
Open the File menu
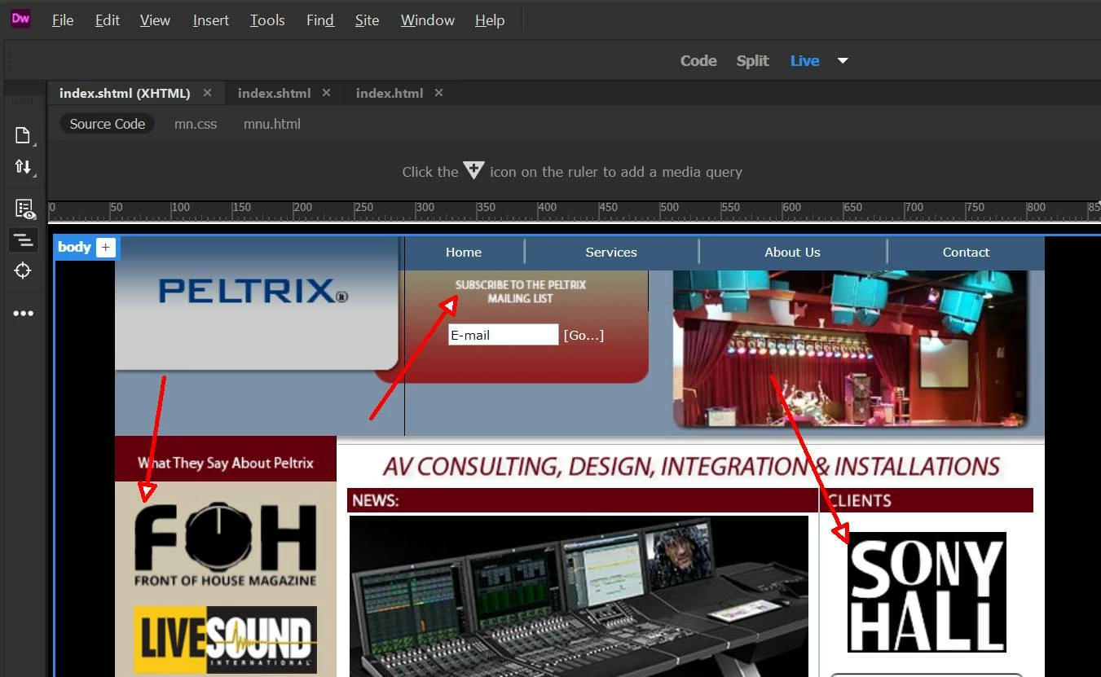click(63, 20)
